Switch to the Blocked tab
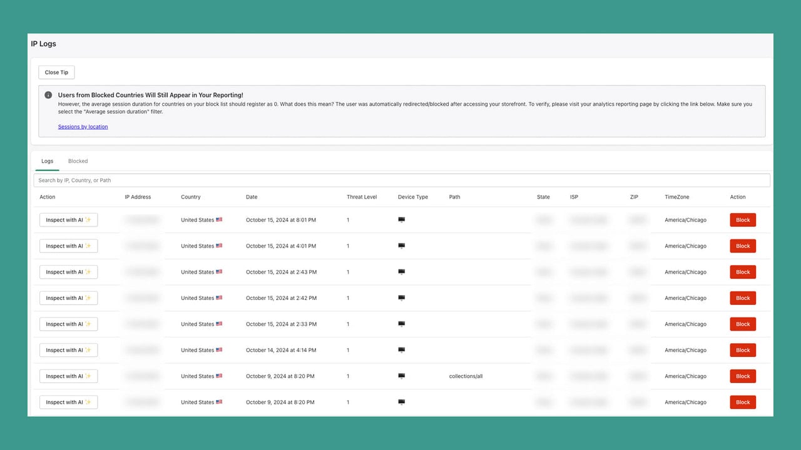The height and width of the screenshot is (450, 801). [x=78, y=161]
